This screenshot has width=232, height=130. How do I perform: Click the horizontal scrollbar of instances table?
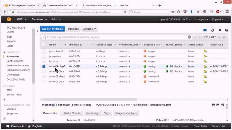click(90, 100)
